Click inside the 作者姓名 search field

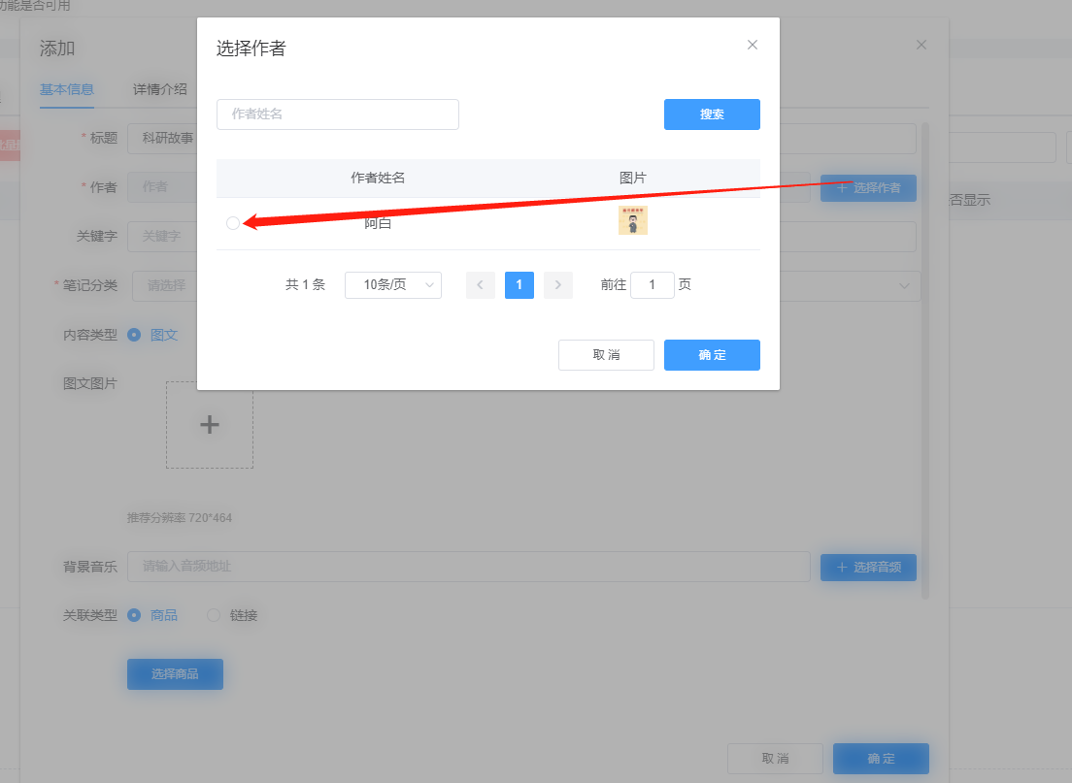[x=337, y=114]
